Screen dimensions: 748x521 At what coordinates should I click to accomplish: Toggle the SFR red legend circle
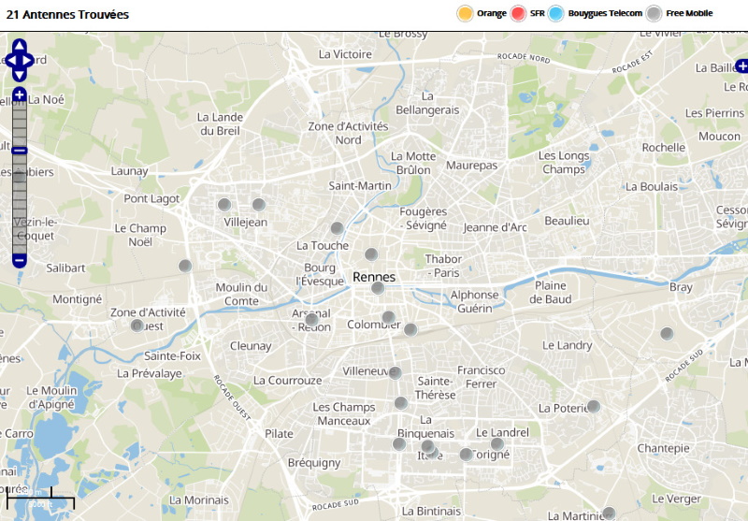pos(518,13)
